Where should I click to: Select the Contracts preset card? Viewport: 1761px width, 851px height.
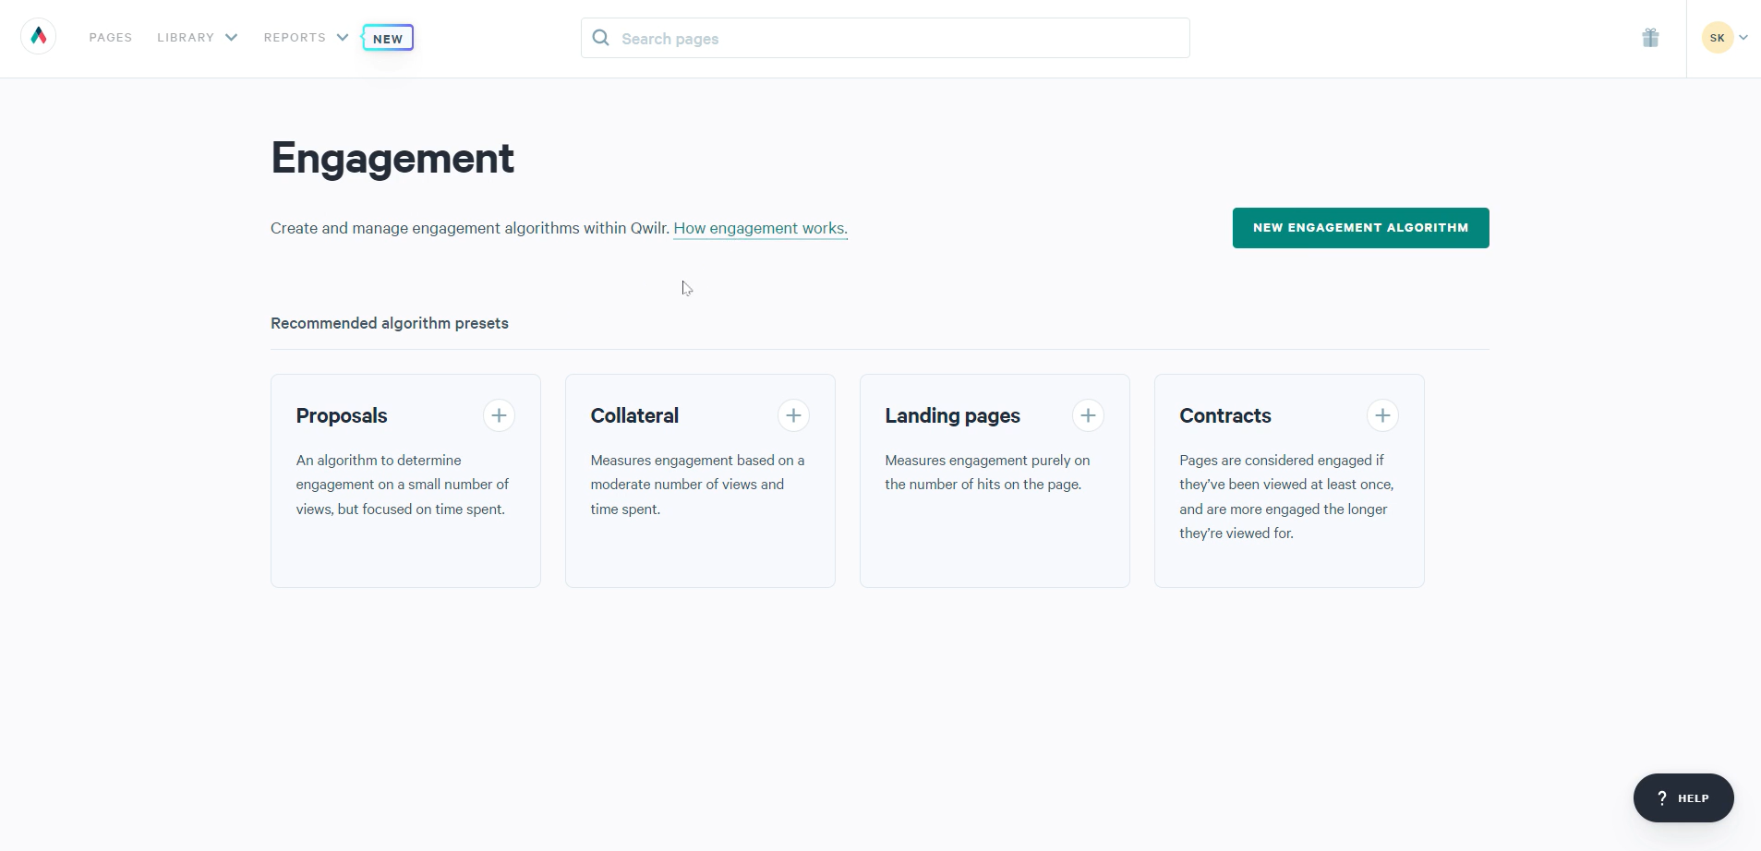click(x=1289, y=481)
